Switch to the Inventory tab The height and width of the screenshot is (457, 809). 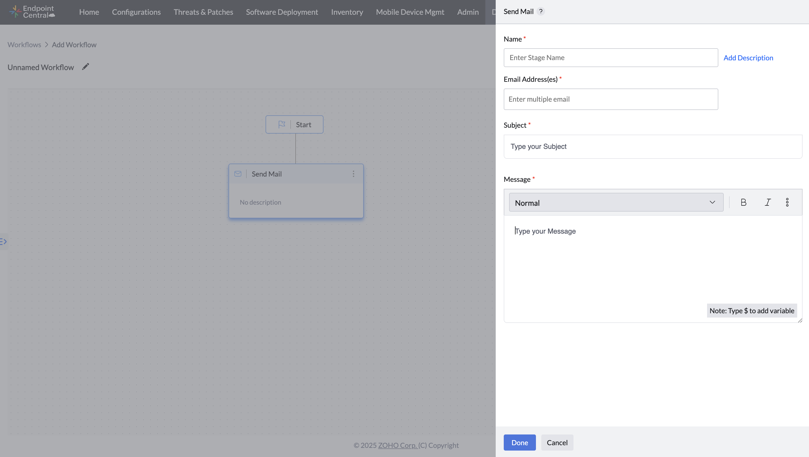click(347, 12)
